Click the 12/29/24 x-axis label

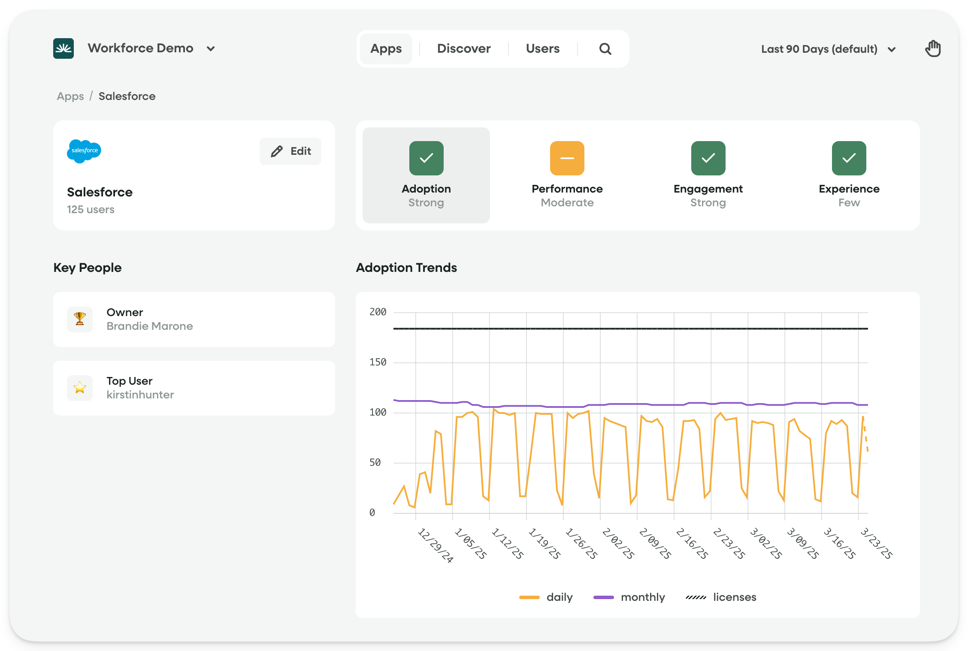435,545
